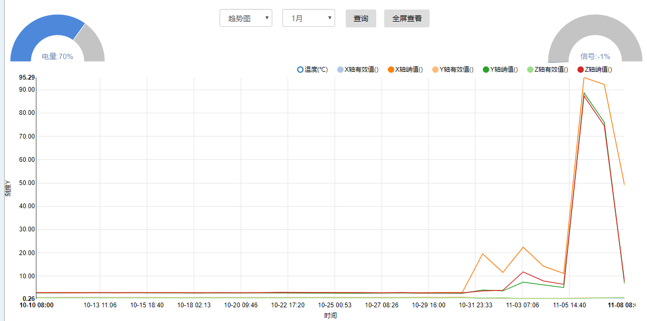Image resolution: width=647 pixels, height=321 pixels.
Task: Click the 10-18 02:13 time axis label
Action: [x=194, y=305]
